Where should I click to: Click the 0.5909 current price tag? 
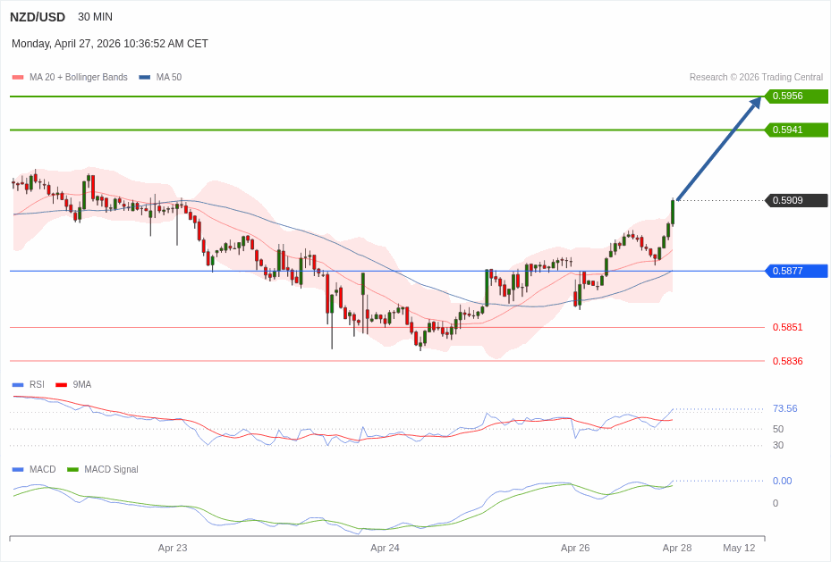point(795,200)
